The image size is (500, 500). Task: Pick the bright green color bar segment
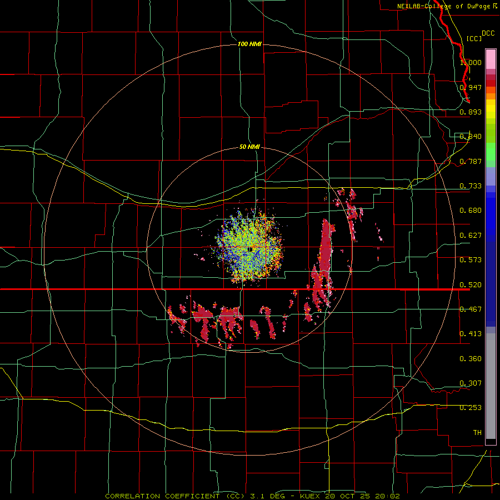[491, 152]
